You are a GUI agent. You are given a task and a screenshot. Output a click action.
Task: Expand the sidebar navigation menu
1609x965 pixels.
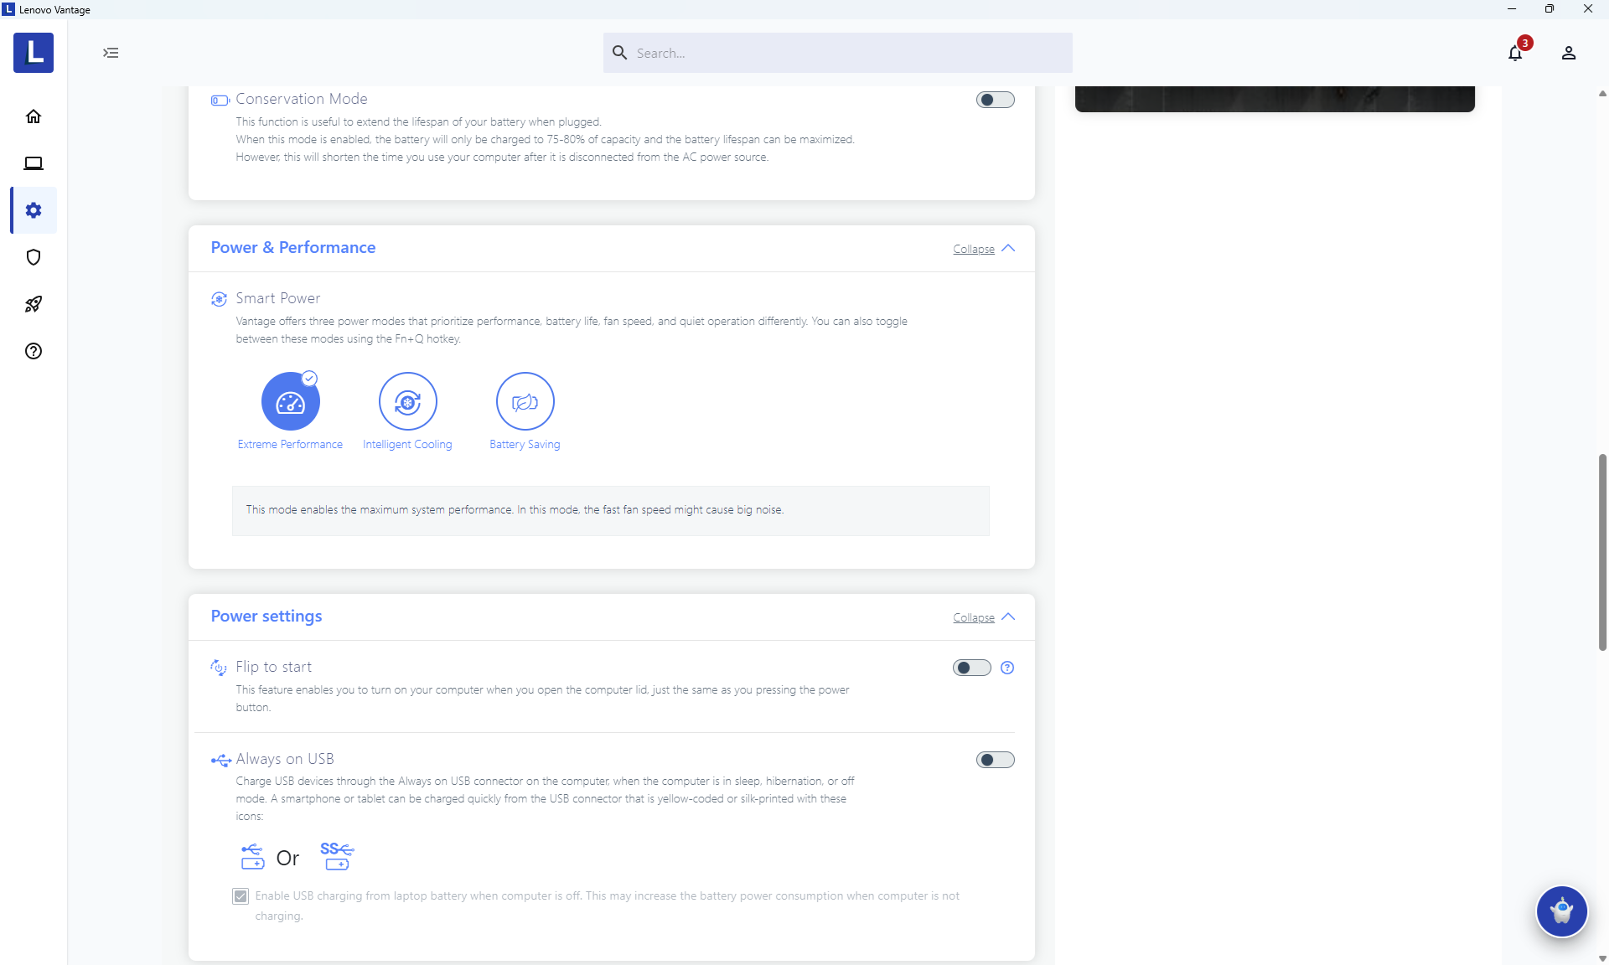(111, 53)
